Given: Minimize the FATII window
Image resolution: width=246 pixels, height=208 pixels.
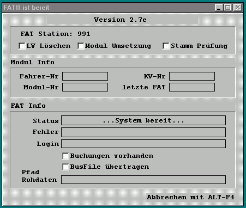Looking at the screenshot, I should point(219,8).
